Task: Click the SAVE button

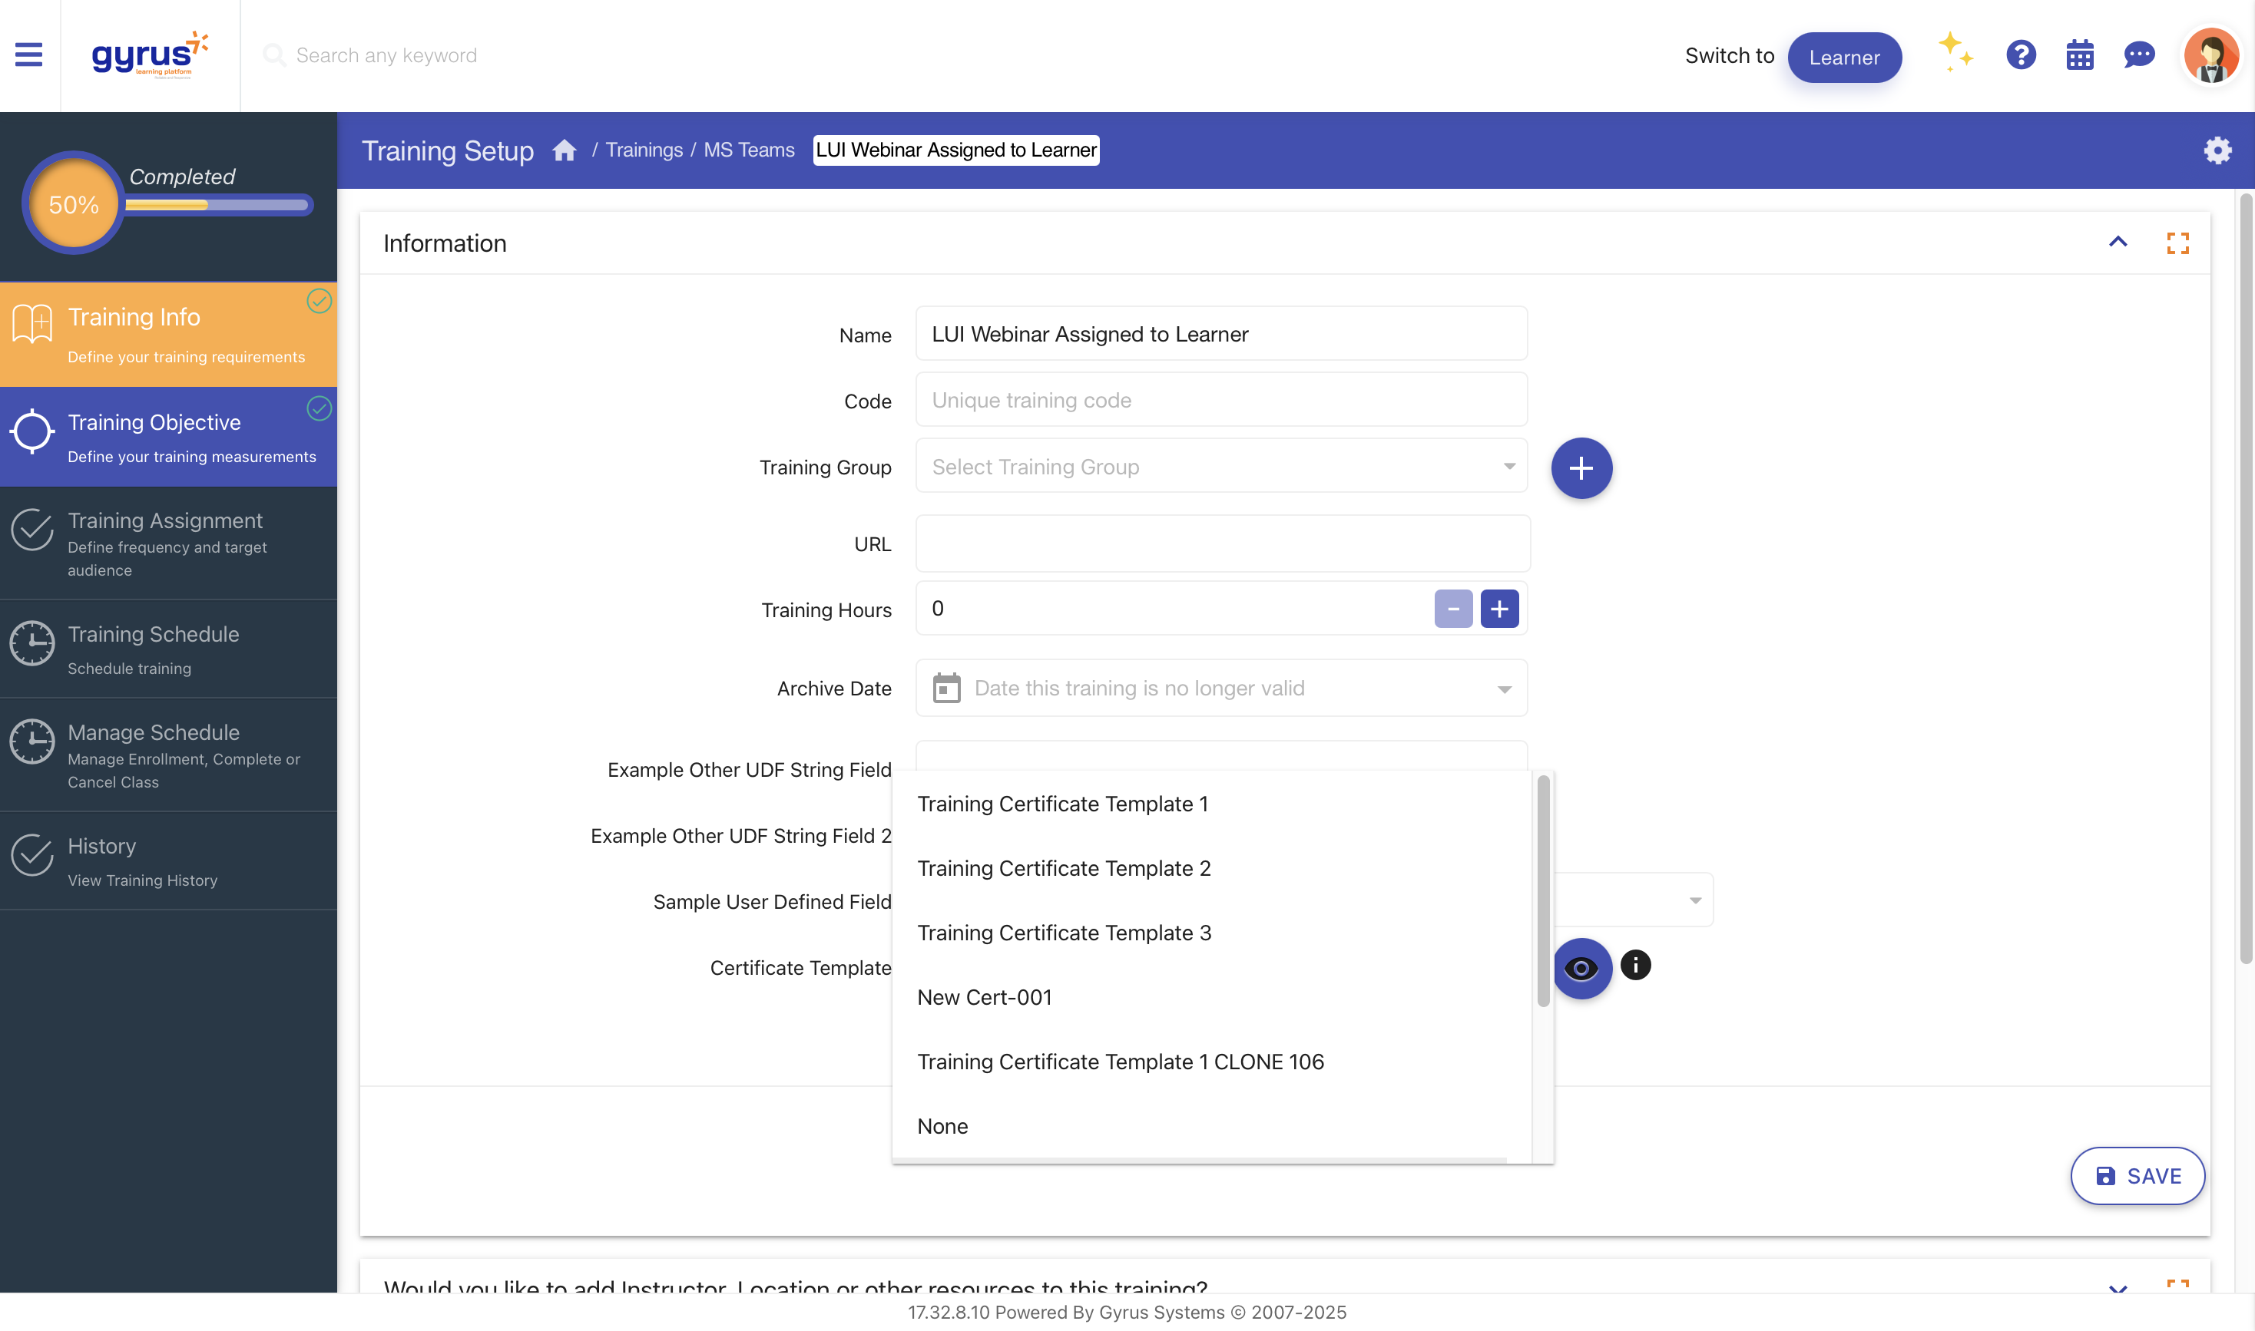Action: pos(2137,1176)
